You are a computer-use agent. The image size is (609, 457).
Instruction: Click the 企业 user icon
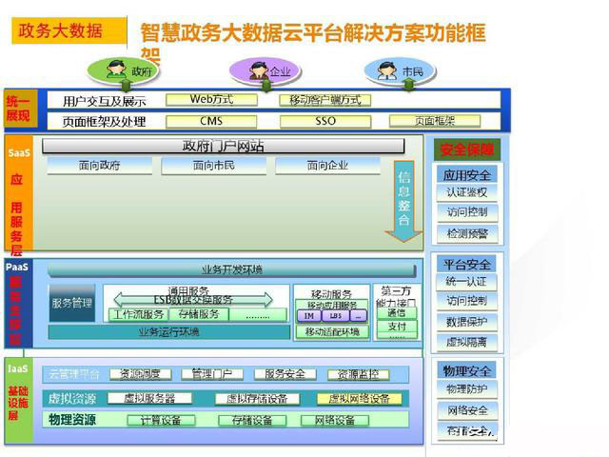[x=259, y=70]
